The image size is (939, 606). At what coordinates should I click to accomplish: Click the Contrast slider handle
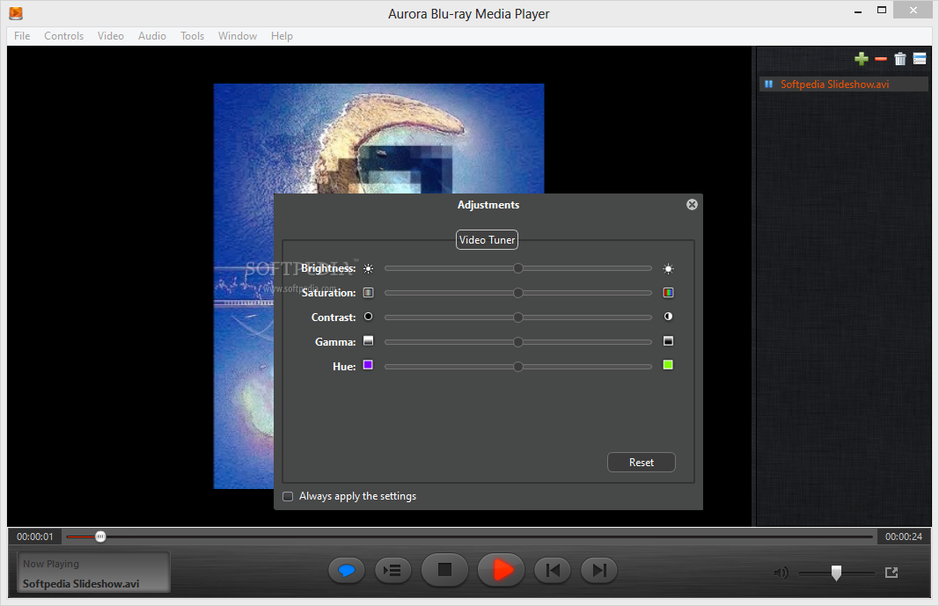pos(518,318)
